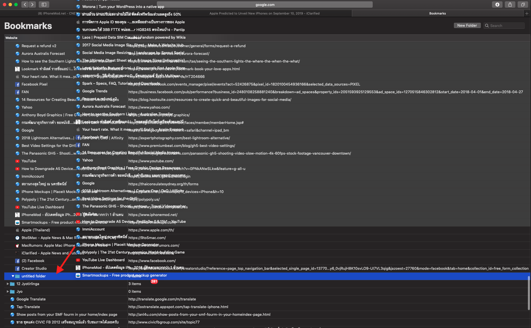The width and height of the screenshot is (531, 328).
Task: Click the Share icon in toolbar
Action: tap(510, 5)
